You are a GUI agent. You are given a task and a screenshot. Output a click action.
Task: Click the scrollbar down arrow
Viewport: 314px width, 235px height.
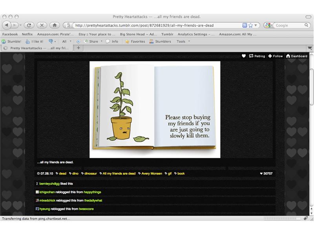311,213
